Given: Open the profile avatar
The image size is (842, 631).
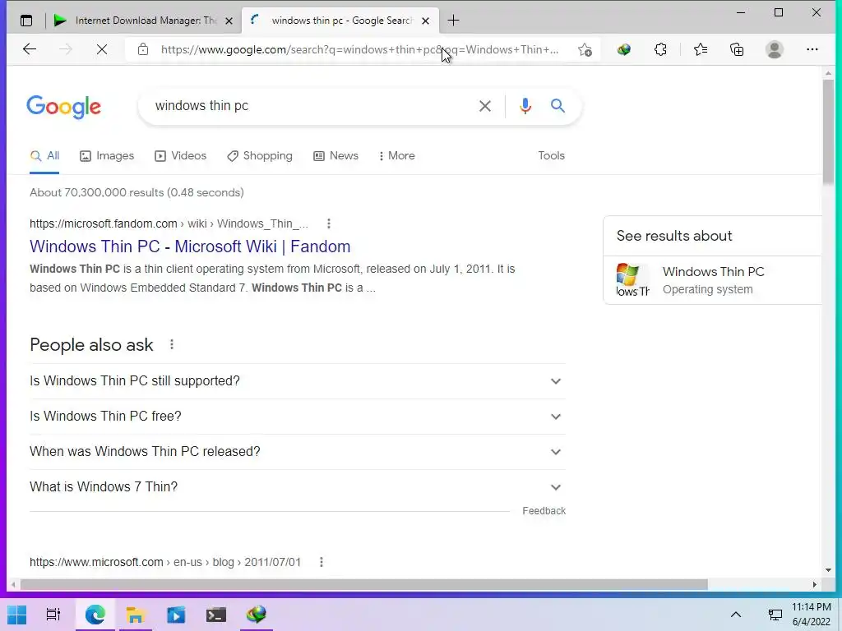Looking at the screenshot, I should coord(774,50).
